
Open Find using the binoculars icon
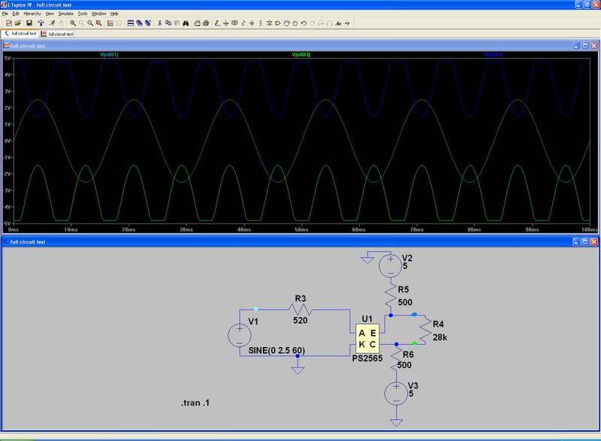click(x=186, y=23)
